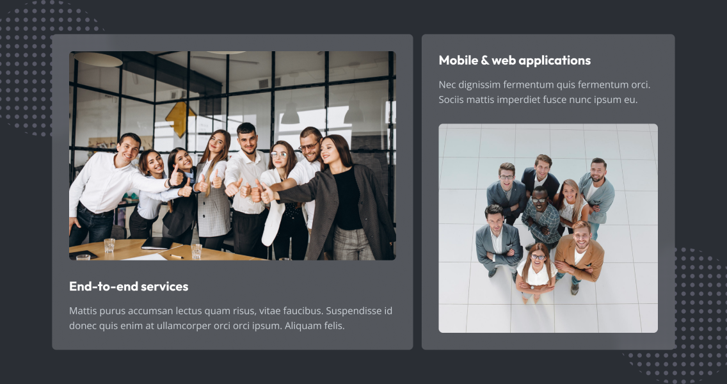Click the woman in white blouse looking up

(x=536, y=274)
